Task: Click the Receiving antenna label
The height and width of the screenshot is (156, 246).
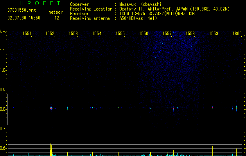Action: (x=90, y=18)
